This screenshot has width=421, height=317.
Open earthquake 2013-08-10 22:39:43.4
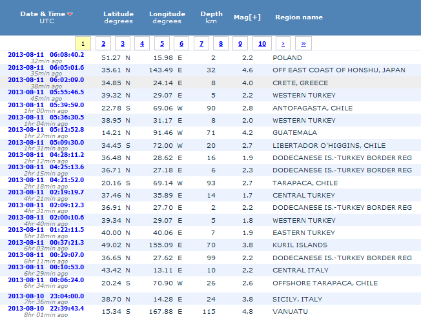(x=46, y=309)
